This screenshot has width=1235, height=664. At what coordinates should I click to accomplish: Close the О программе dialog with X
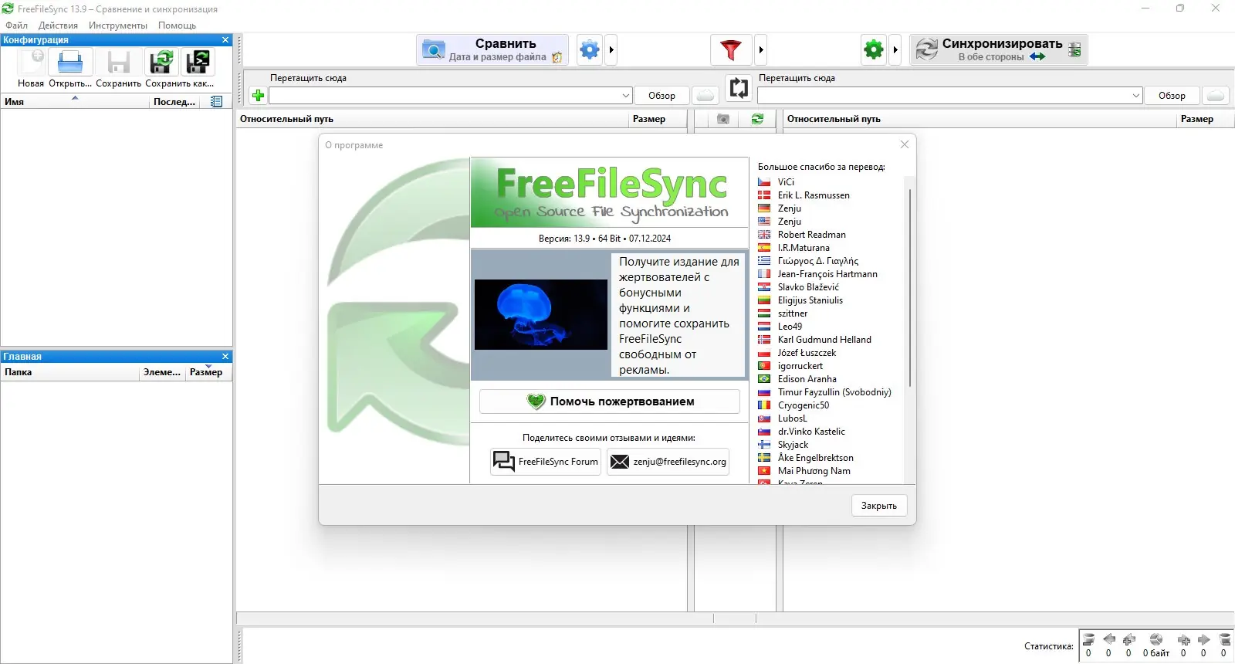coord(905,144)
